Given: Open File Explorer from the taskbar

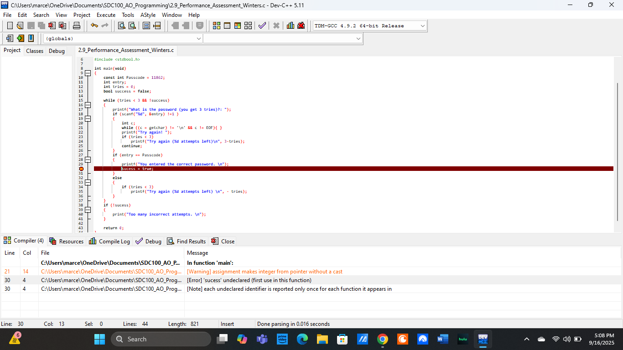Looking at the screenshot, I should click(322, 339).
